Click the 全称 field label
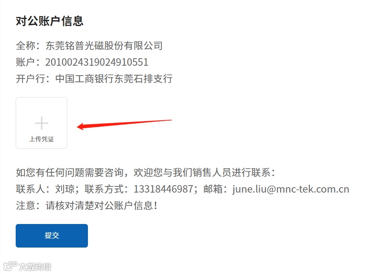This screenshot has width=391, height=274. pyautogui.click(x=26, y=45)
